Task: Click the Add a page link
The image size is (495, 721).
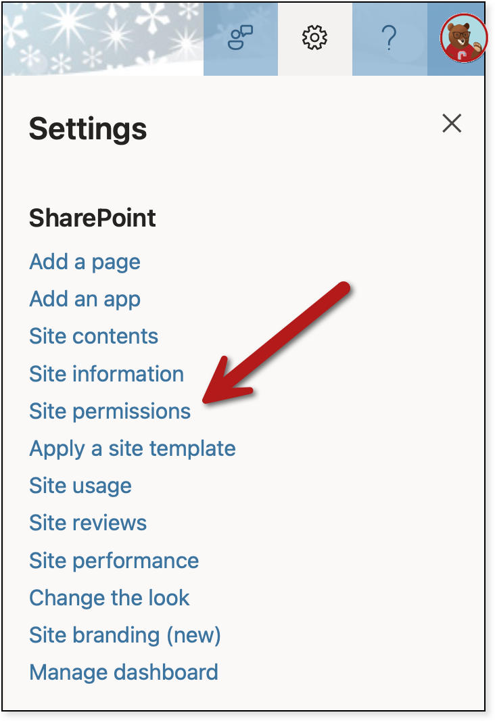Action: point(85,262)
